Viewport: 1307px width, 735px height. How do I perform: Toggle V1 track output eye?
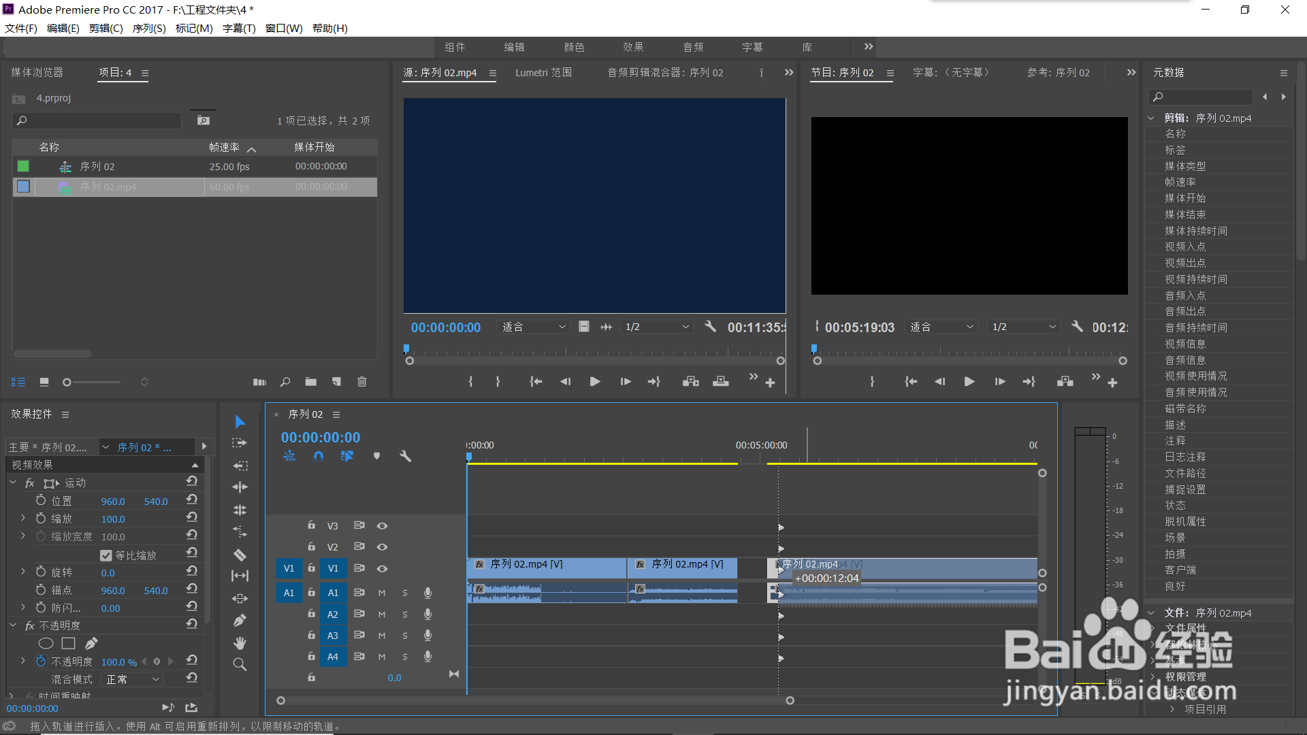(x=383, y=568)
